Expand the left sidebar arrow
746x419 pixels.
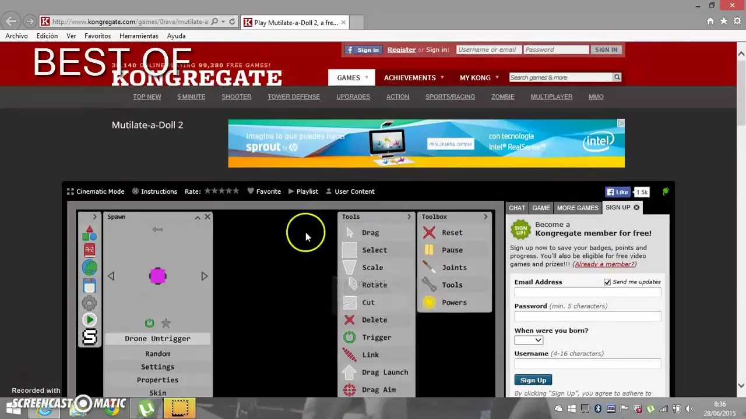point(94,217)
